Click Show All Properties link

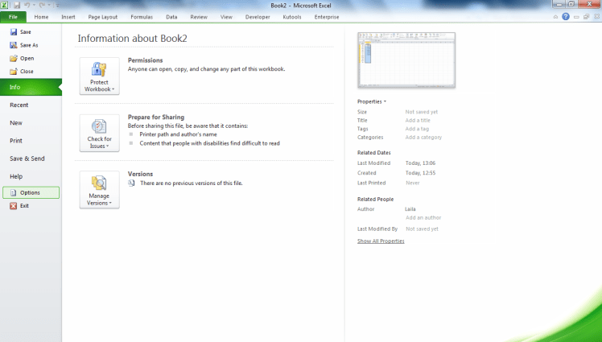pyautogui.click(x=381, y=241)
